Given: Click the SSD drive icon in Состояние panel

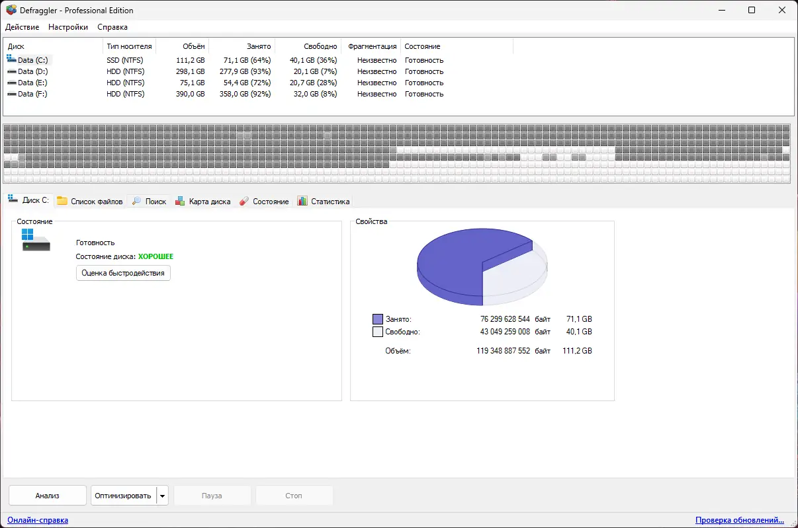Looking at the screenshot, I should [x=36, y=239].
